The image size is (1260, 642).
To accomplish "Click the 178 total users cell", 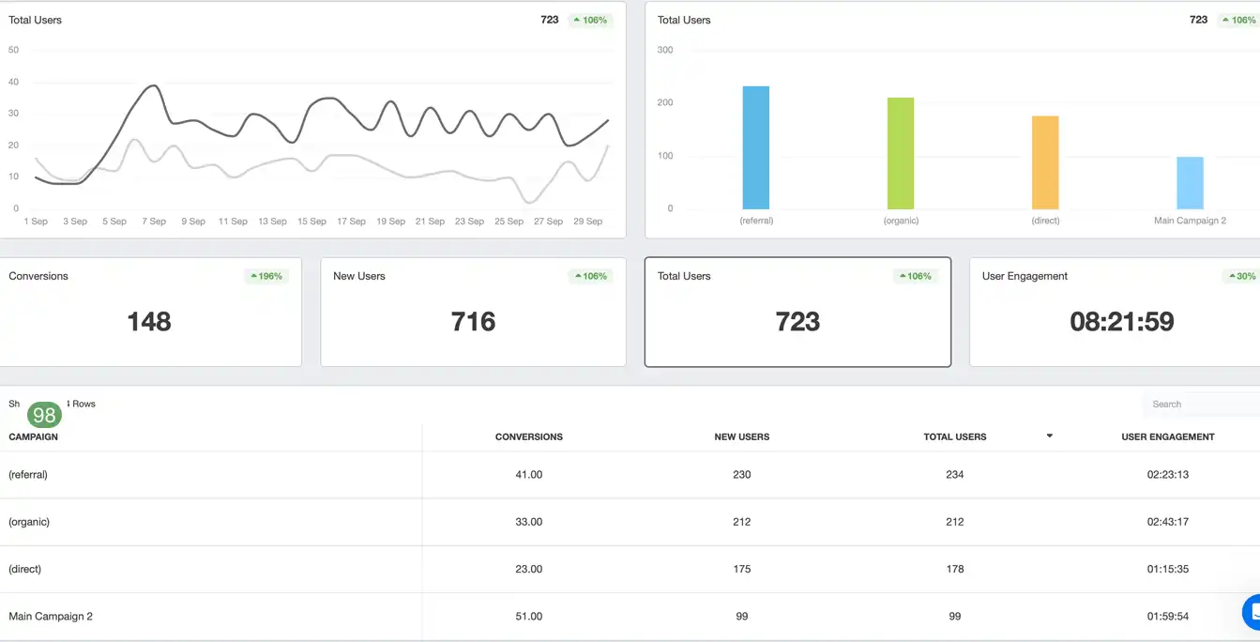I will point(955,569).
